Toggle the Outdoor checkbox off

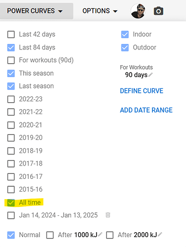tap(125, 47)
